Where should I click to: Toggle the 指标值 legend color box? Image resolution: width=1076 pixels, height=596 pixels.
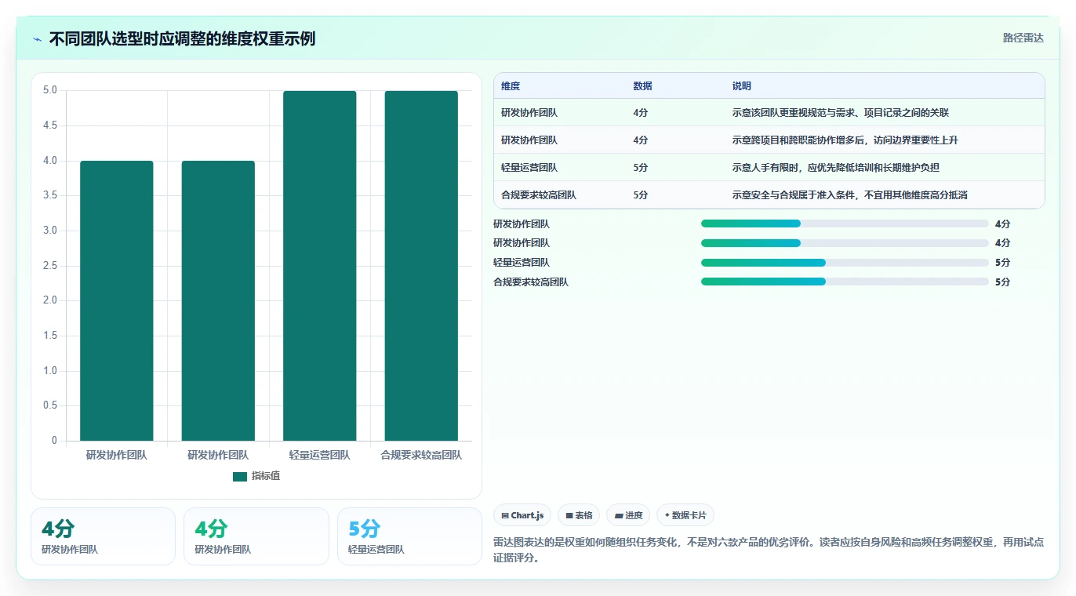tap(240, 476)
